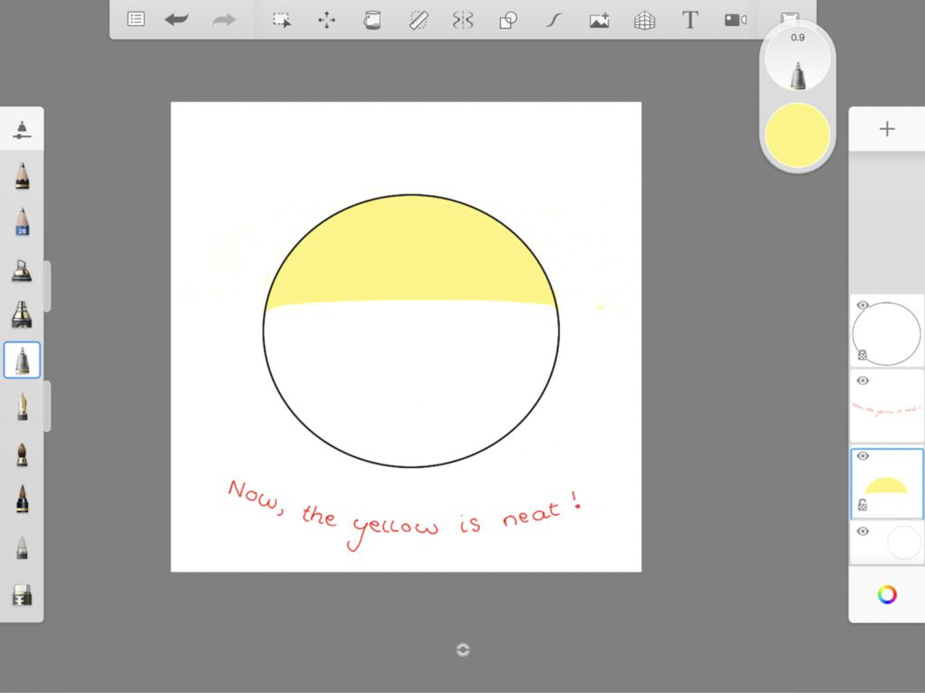The image size is (925, 694).
Task: Select the Flood Fill bucket tool
Action: click(372, 20)
